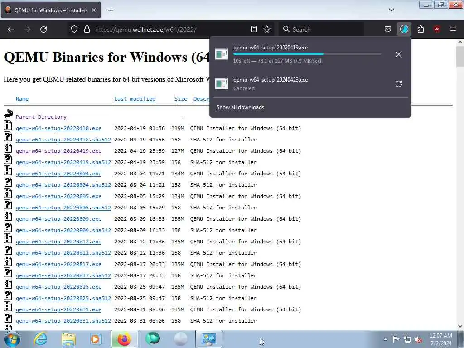Focus the URL address field
This screenshot has height=348, width=464.
coord(170,29)
